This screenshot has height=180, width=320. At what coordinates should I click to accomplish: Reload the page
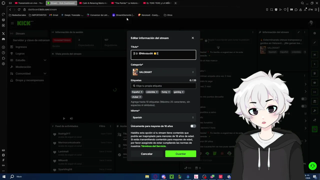point(19,9)
